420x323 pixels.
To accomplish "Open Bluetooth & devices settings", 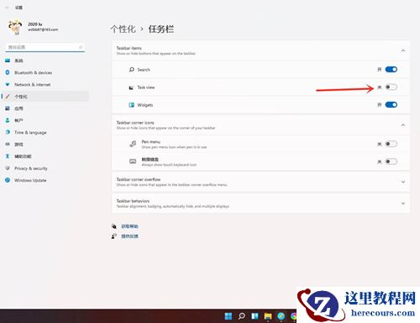I will (45, 72).
